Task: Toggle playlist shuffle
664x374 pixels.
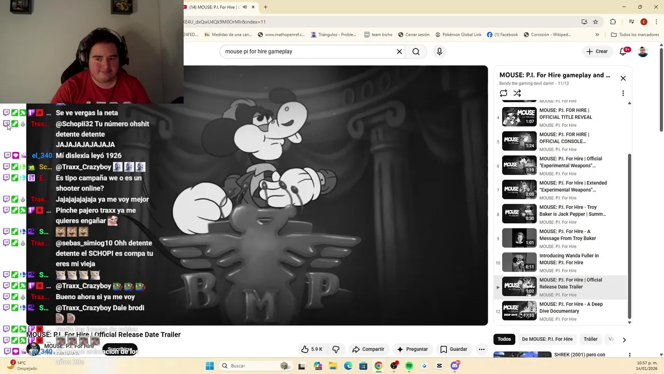Action: tap(517, 94)
